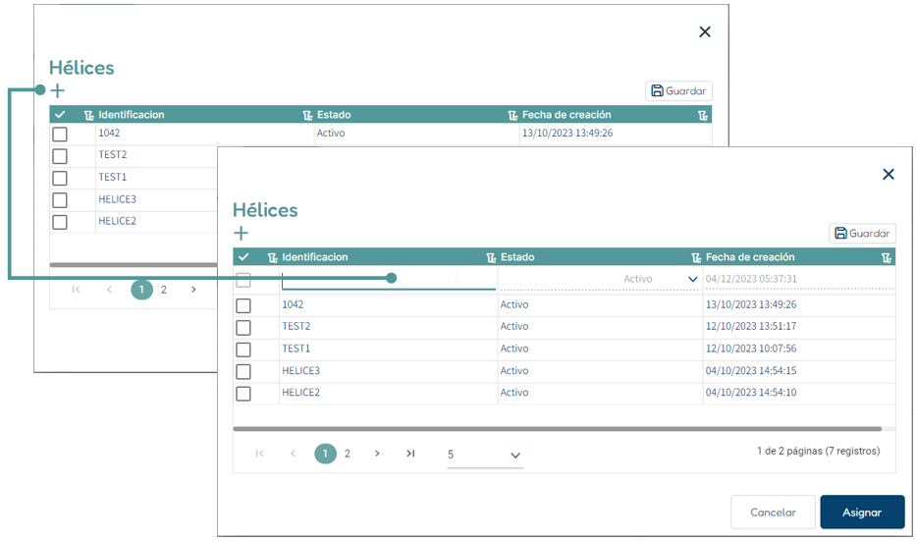Viewport: 916px width, 541px height.
Task: Check the HELICE2 row in the back window
Action: (x=60, y=222)
